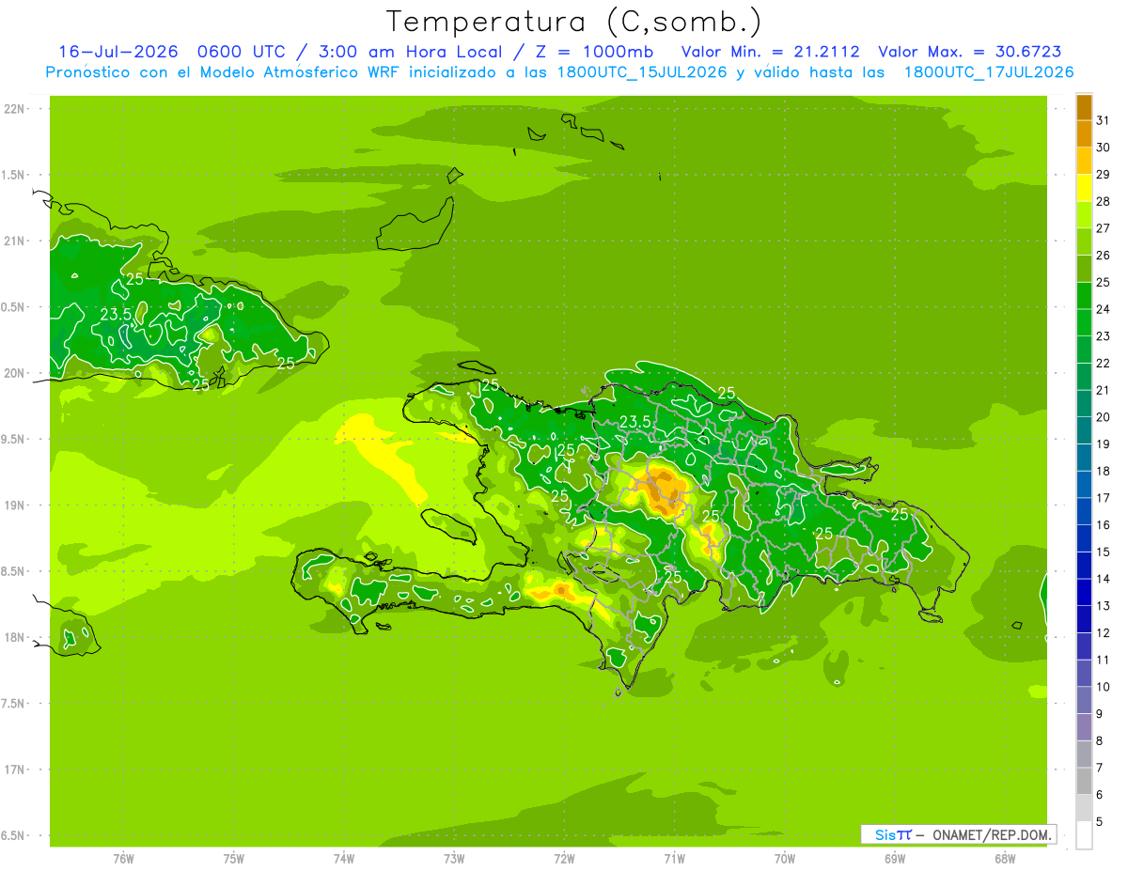Click the Valor Min. = 21.2112 text
The height and width of the screenshot is (871, 1128).
(770, 52)
